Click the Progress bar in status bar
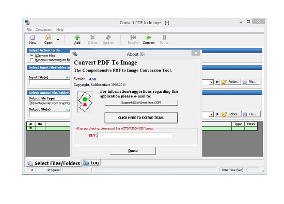The height and width of the screenshot is (204, 284). coord(76,170)
